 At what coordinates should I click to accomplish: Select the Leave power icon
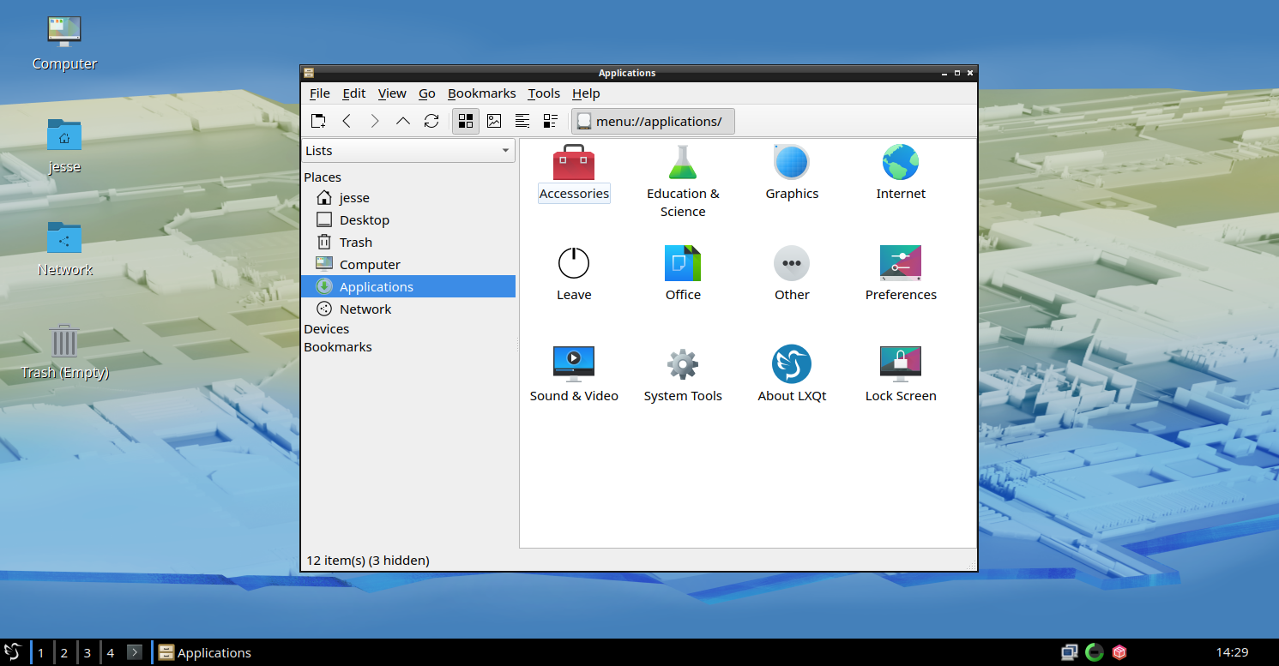pyautogui.click(x=574, y=263)
